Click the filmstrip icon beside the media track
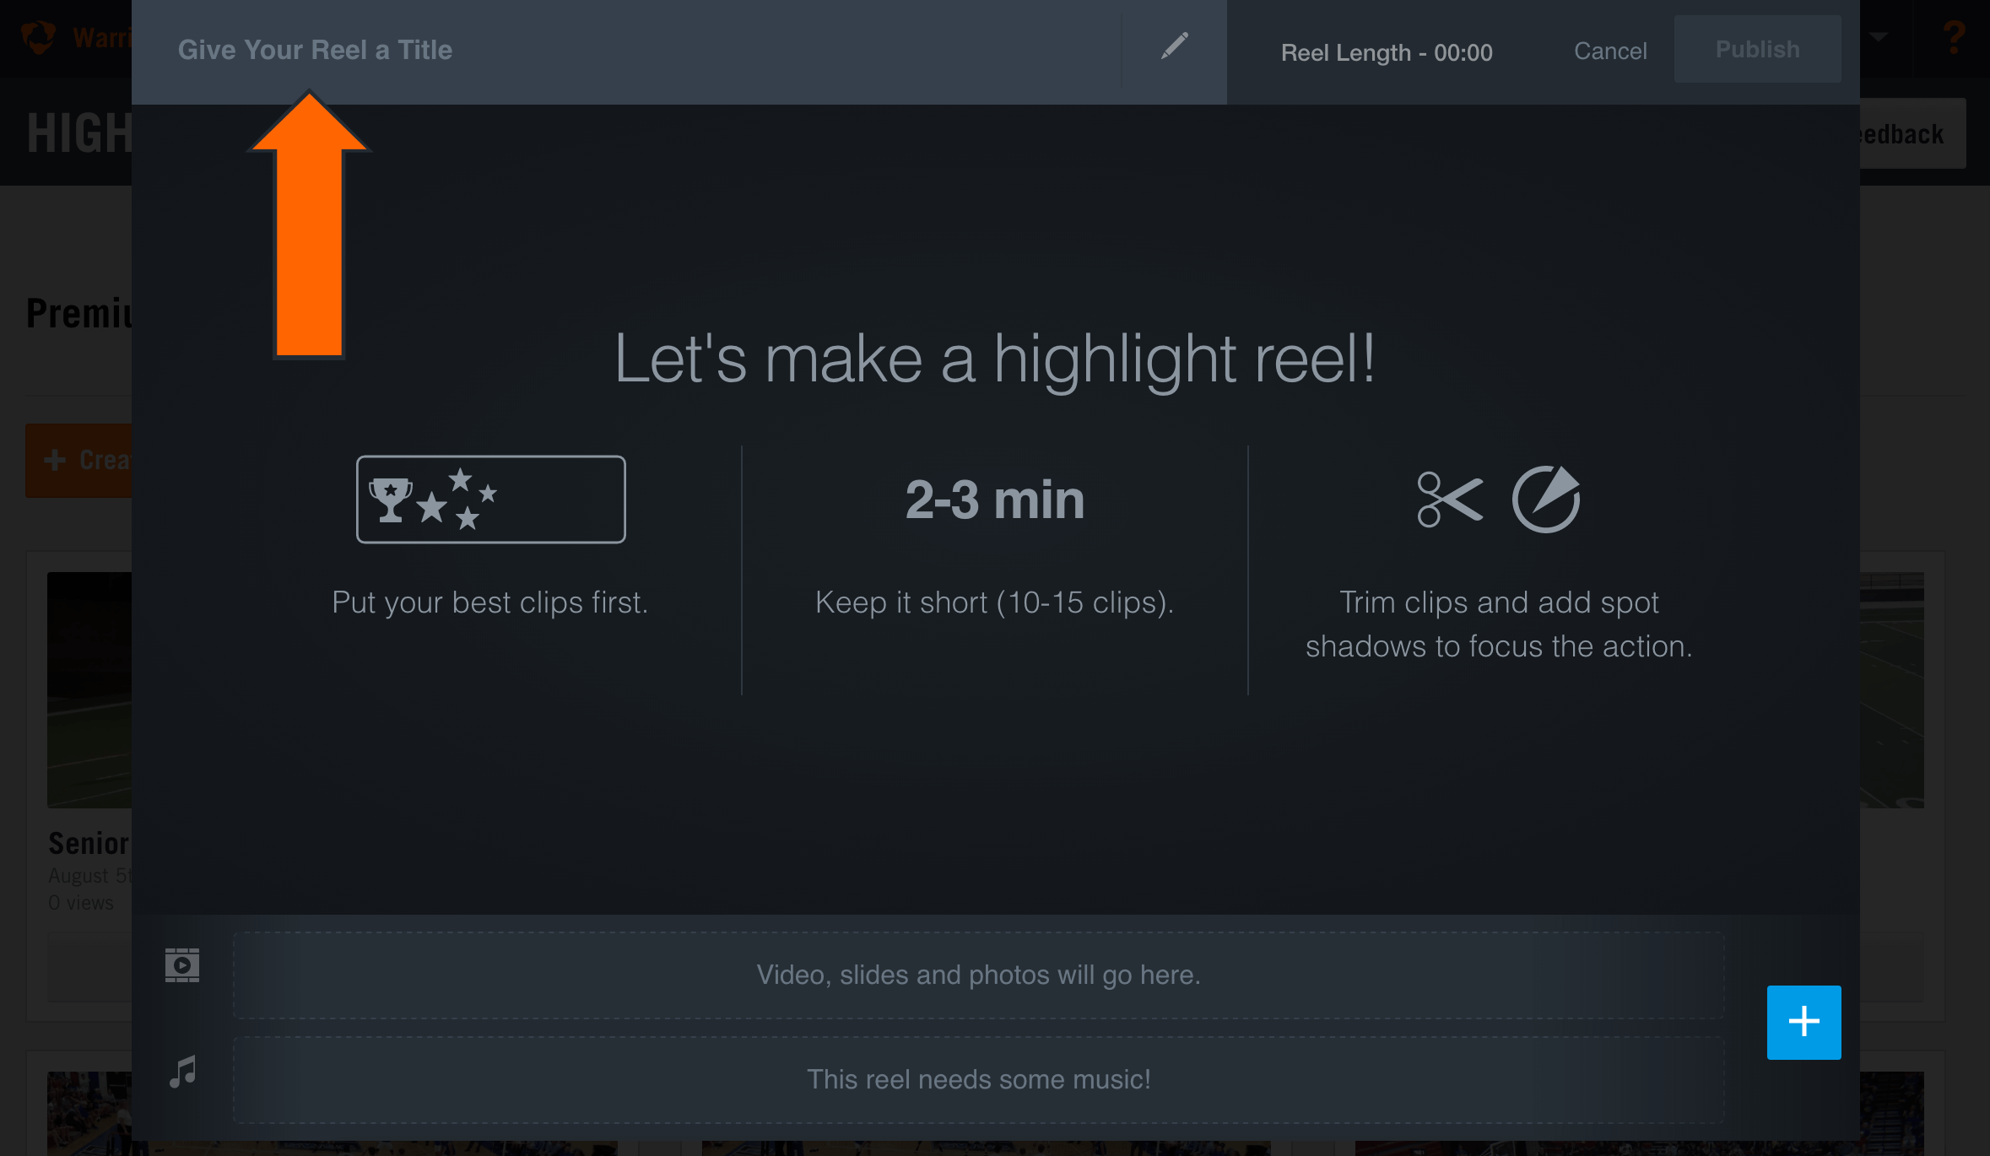Viewport: 1990px width, 1156px height. pyautogui.click(x=181, y=964)
